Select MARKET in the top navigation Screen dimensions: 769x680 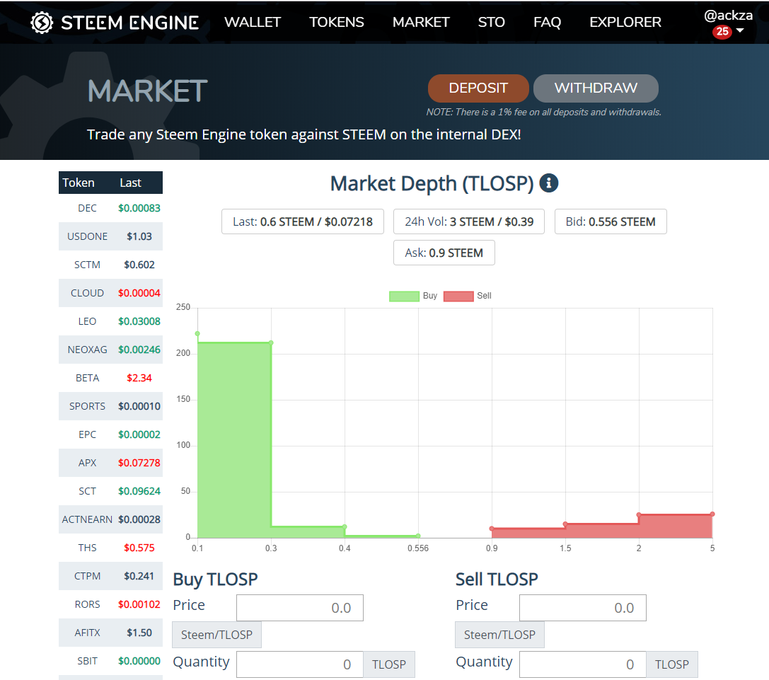[421, 22]
